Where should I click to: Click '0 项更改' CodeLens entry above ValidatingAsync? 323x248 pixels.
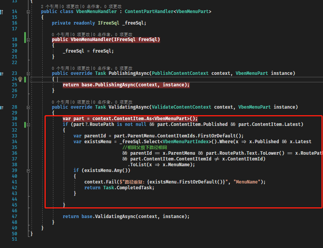pos(81,102)
